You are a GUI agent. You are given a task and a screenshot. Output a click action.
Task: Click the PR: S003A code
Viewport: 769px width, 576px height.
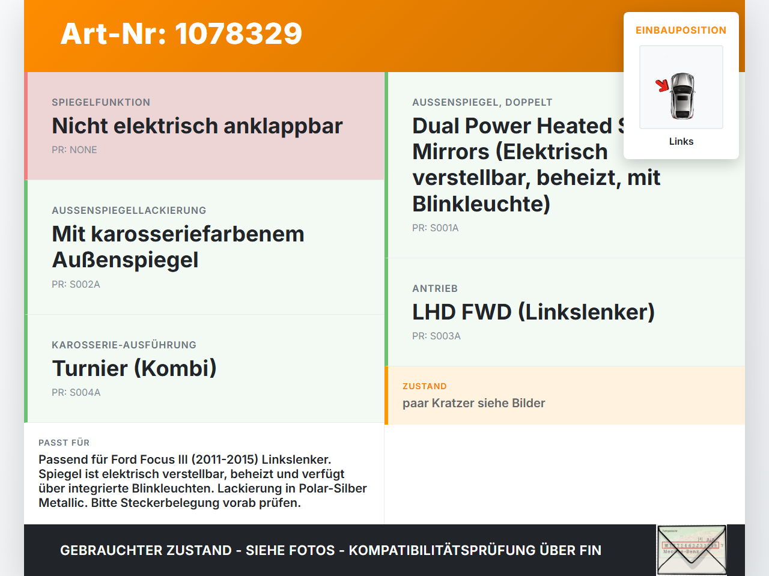[437, 336]
